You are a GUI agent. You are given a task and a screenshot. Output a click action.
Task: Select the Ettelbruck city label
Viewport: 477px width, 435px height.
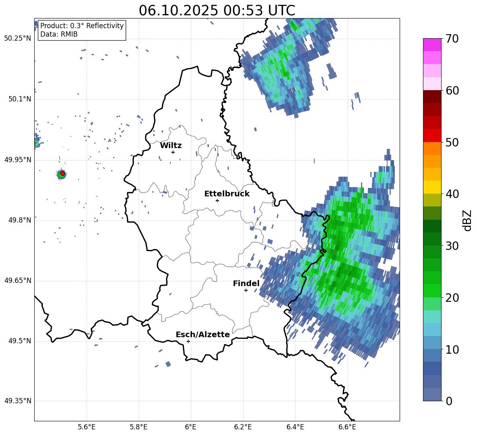[x=227, y=194]
